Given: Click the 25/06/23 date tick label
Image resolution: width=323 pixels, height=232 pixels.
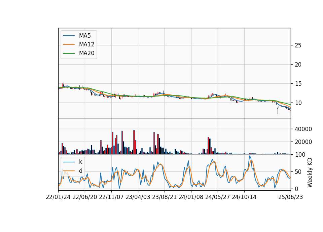Looking at the screenshot, I should click(291, 197).
